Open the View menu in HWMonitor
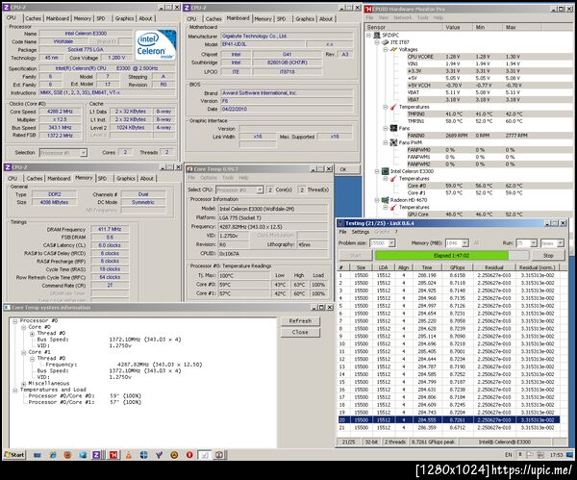This screenshot has width=577, height=480. [x=384, y=17]
